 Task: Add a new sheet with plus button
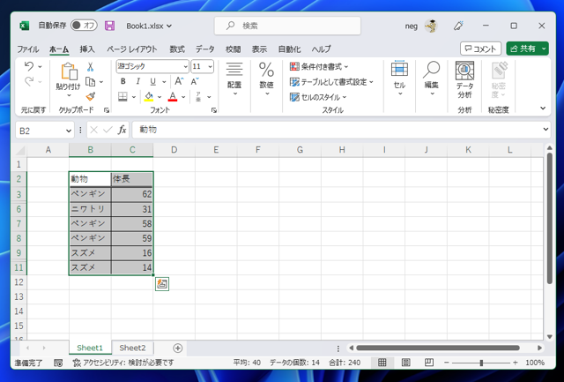click(178, 348)
